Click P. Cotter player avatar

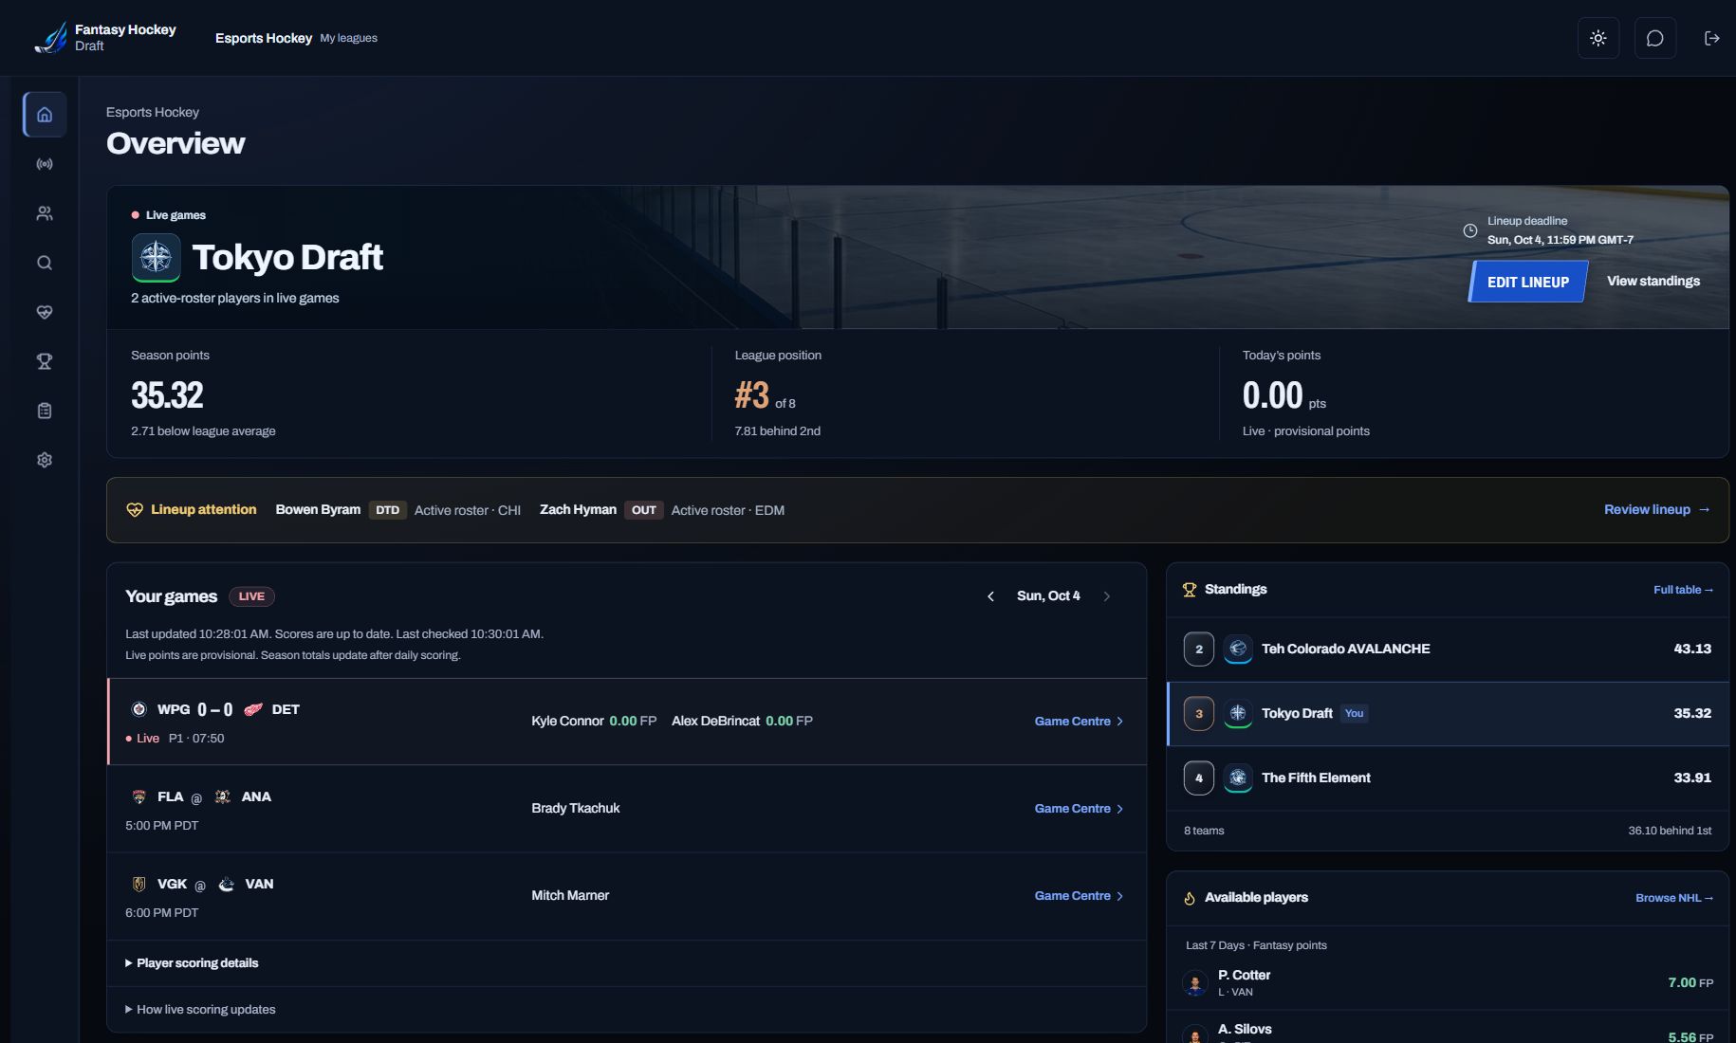1195,982
